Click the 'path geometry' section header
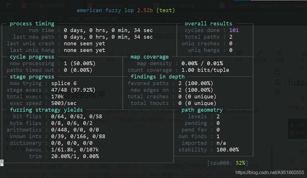The height and width of the screenshot is (178, 307). [x=202, y=110]
